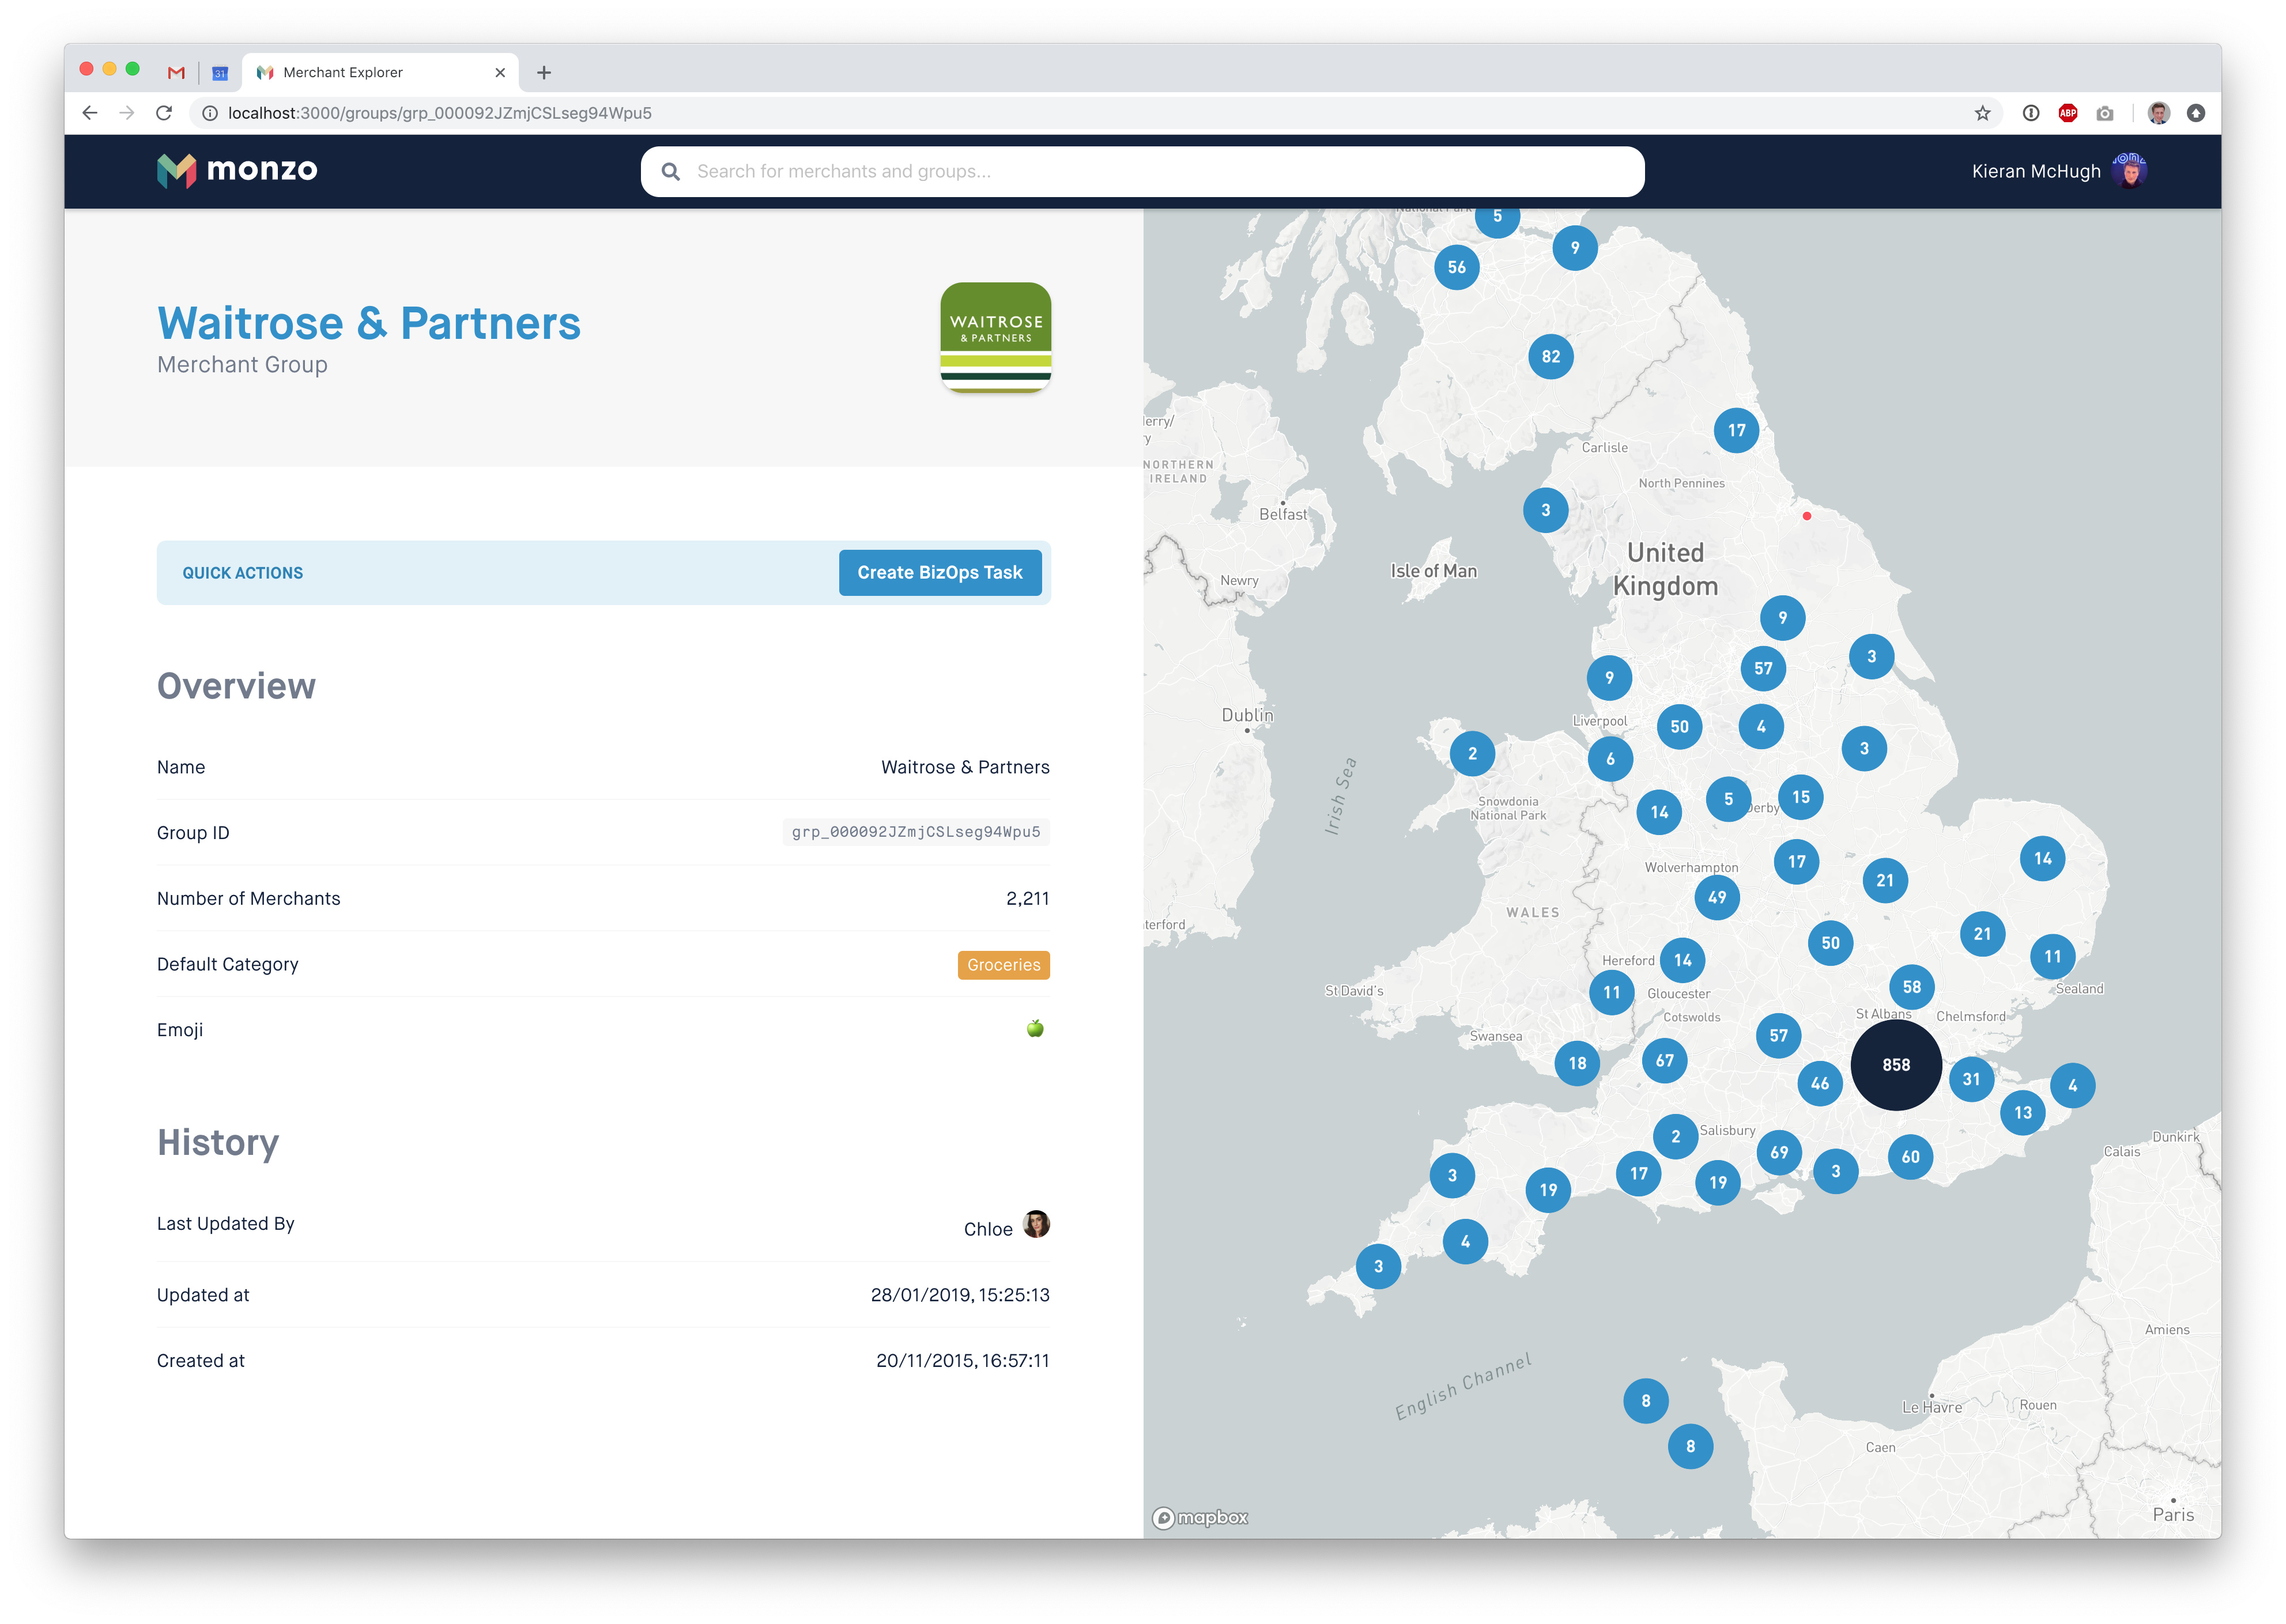Click the Waitrose & Partners heading
2286x1624 pixels.
click(369, 323)
